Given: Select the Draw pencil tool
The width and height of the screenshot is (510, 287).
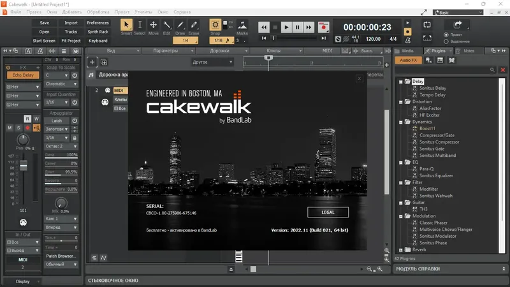Looking at the screenshot, I should 180,25.
